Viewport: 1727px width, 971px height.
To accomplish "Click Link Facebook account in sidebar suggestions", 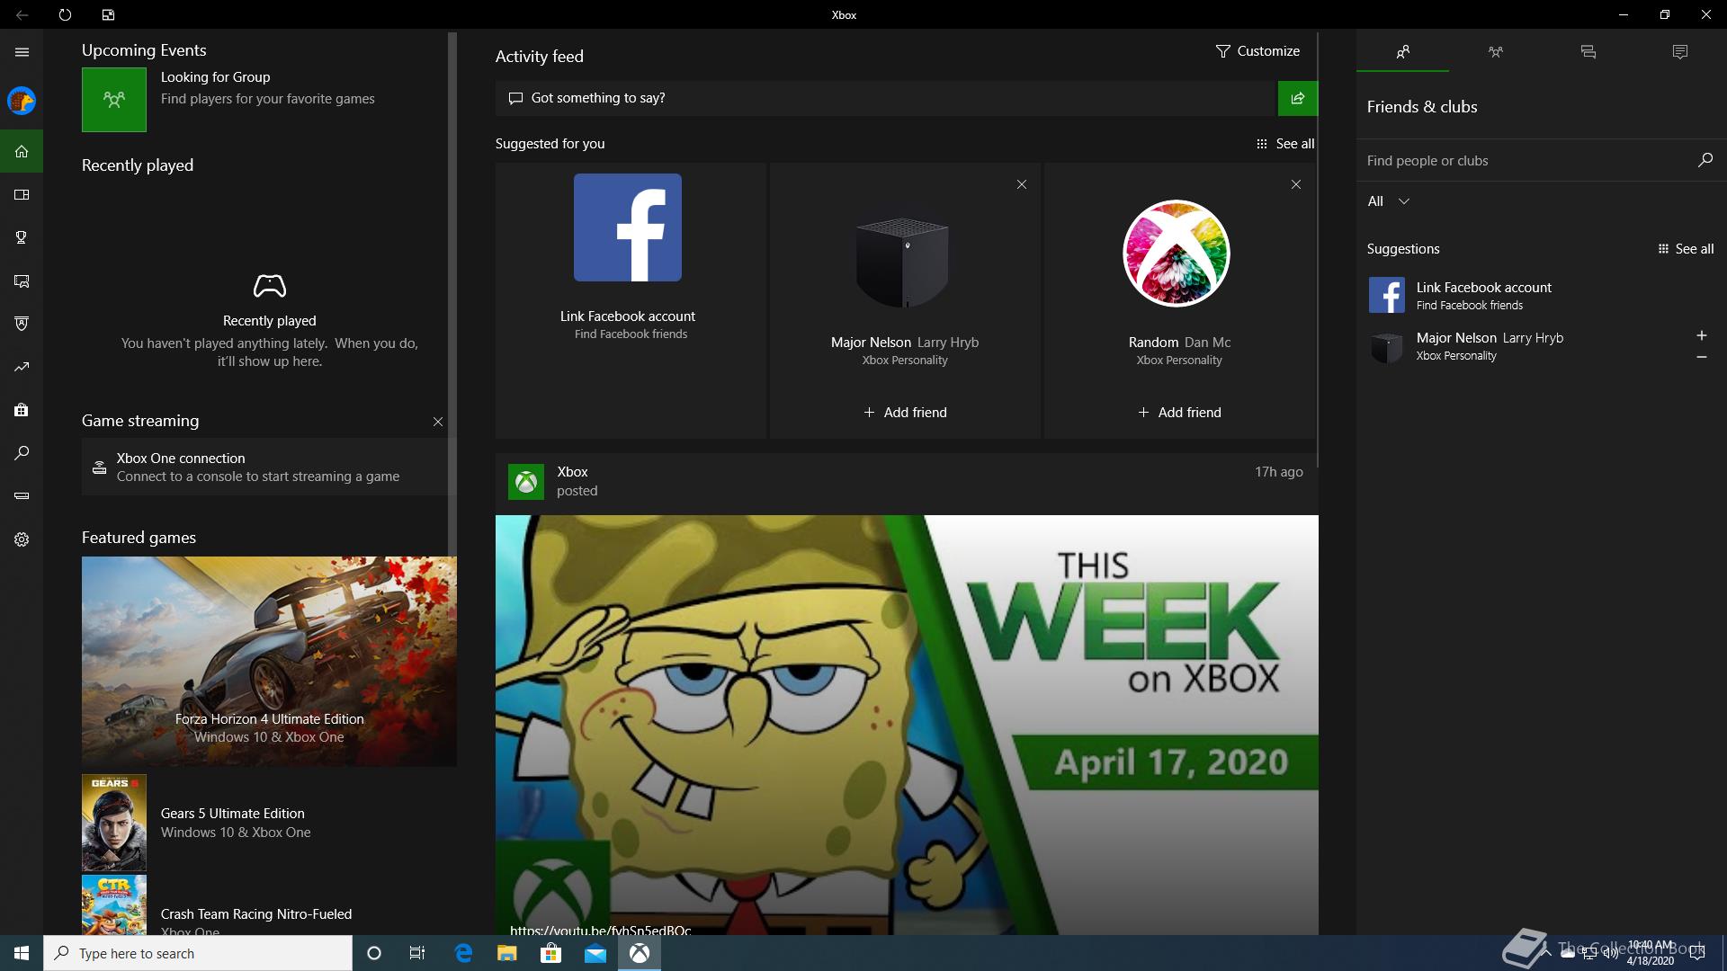I will (1541, 295).
